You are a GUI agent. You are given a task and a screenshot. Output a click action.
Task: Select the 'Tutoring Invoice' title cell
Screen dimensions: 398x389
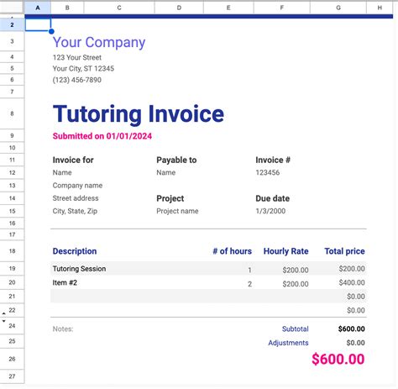tap(139, 114)
